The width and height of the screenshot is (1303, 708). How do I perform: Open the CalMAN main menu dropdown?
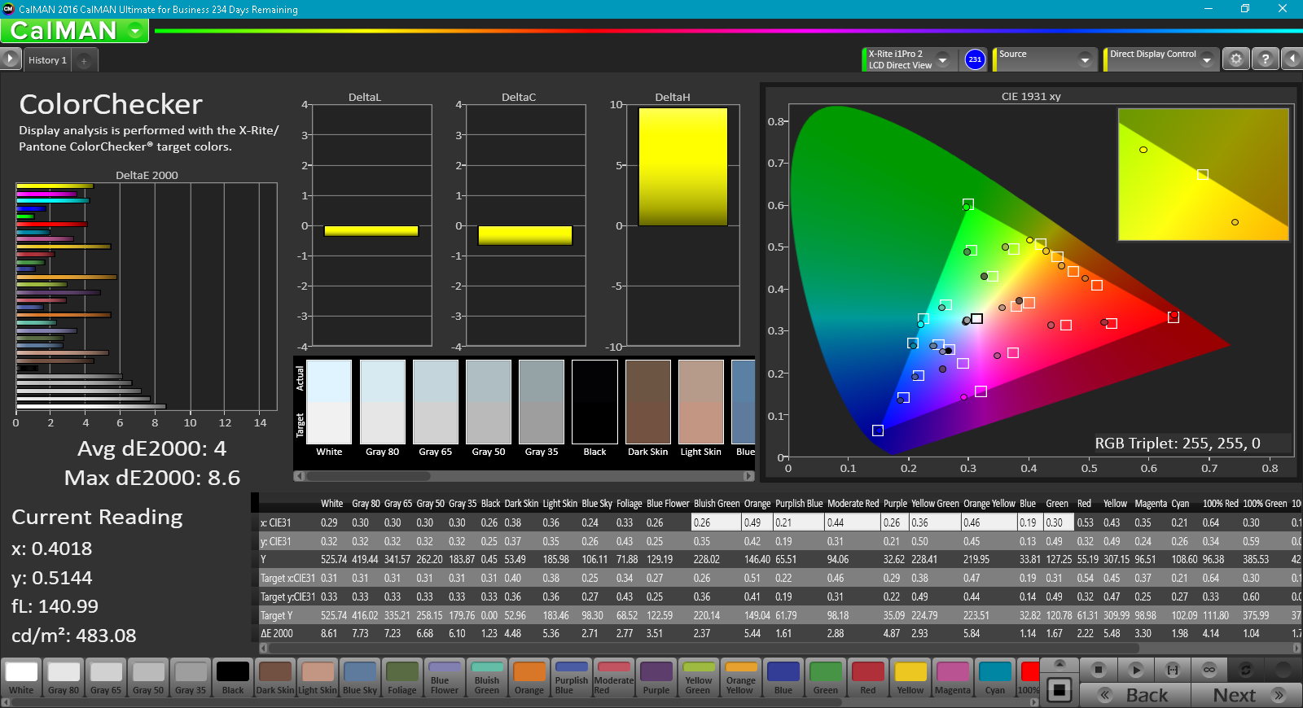[x=135, y=31]
